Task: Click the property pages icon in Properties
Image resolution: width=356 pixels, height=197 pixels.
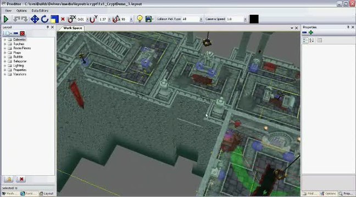Action: (x=319, y=40)
